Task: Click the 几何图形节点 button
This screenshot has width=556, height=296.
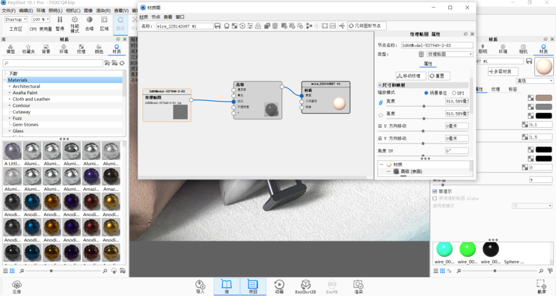Action: 367,26
